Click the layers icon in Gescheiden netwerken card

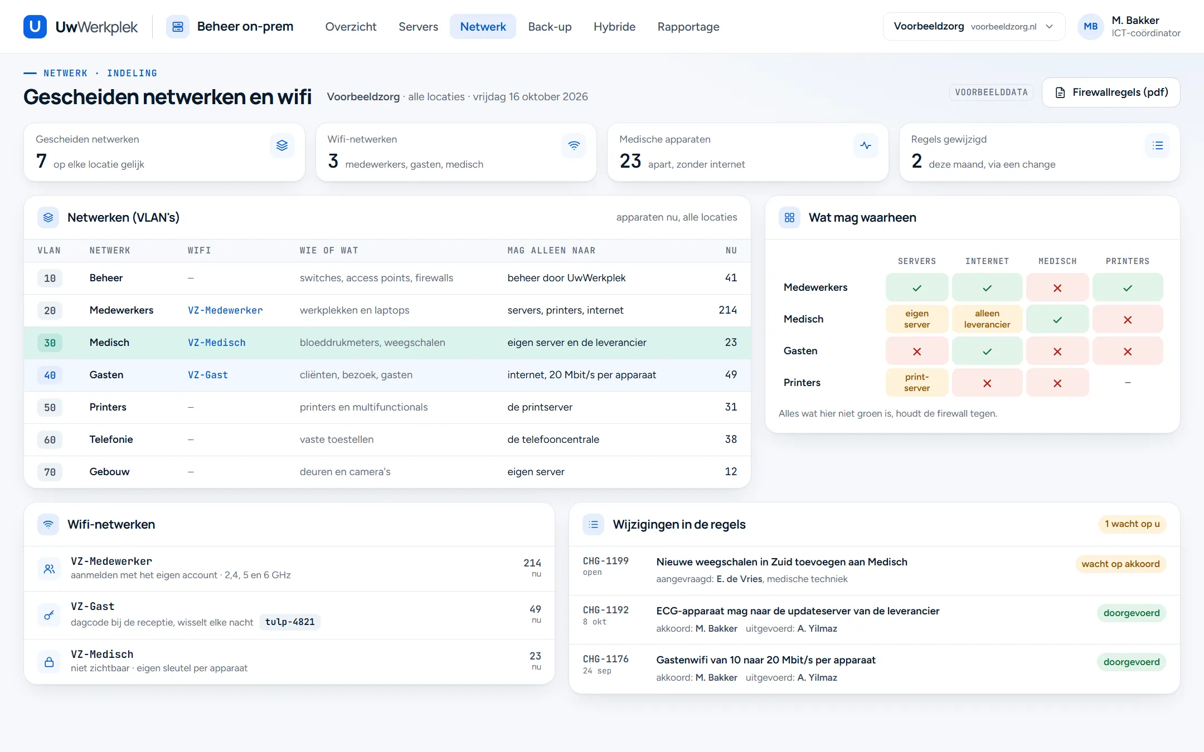click(282, 145)
